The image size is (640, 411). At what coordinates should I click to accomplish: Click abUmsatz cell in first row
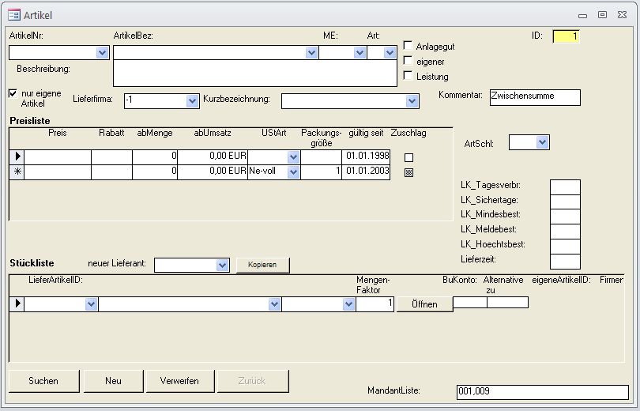pos(213,156)
